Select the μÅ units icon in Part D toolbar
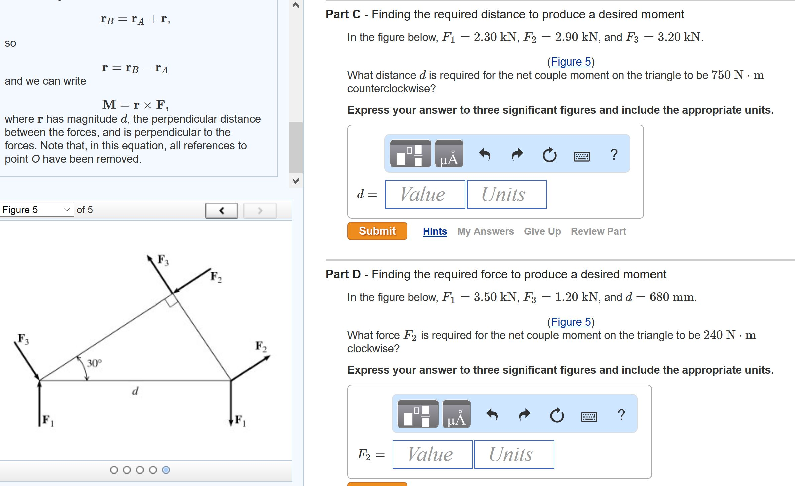The width and height of the screenshot is (801, 486). click(457, 415)
